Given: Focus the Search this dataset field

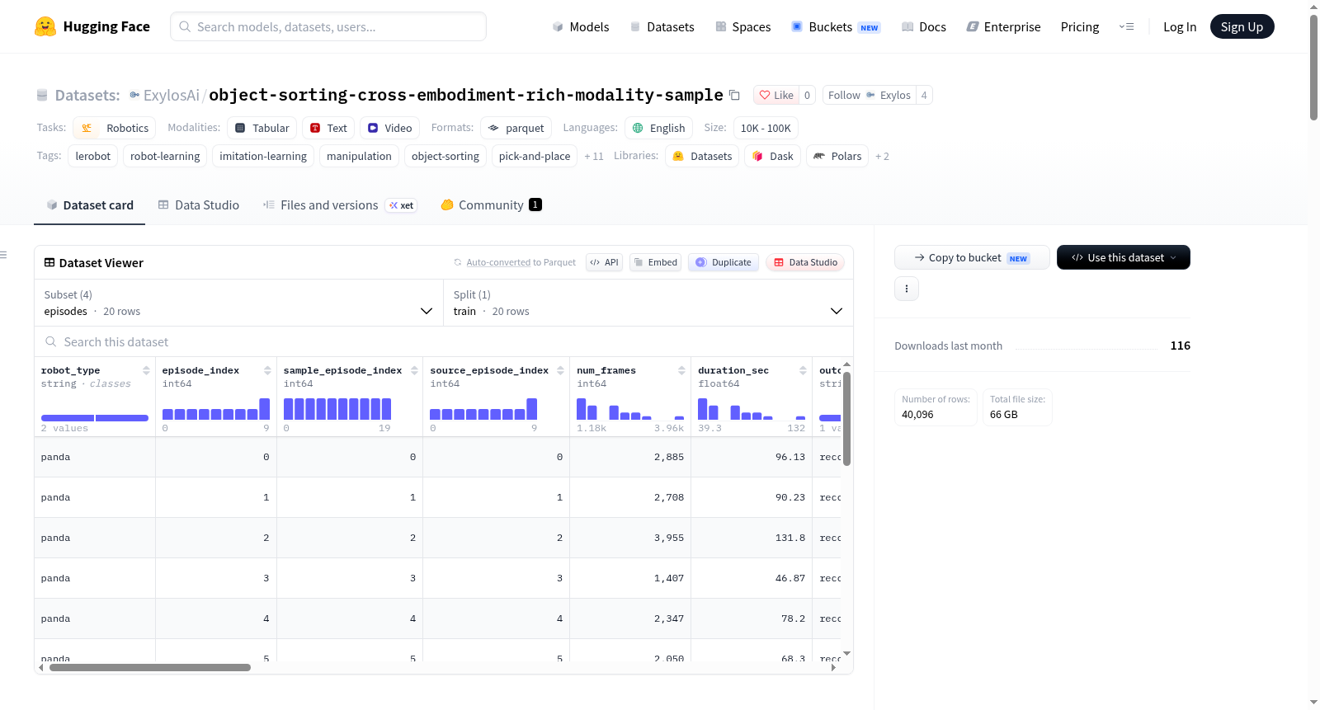Looking at the screenshot, I should 444,341.
